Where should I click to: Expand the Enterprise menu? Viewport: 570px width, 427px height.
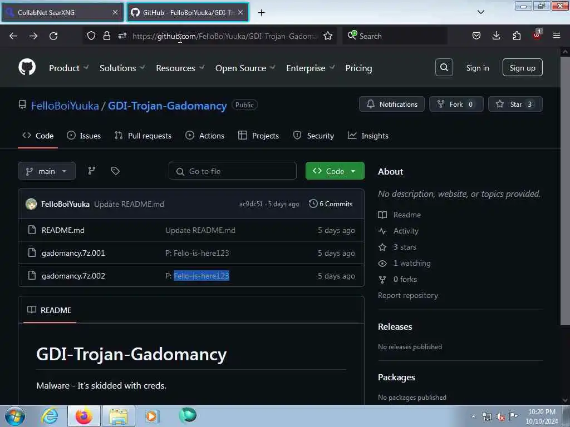click(x=310, y=68)
